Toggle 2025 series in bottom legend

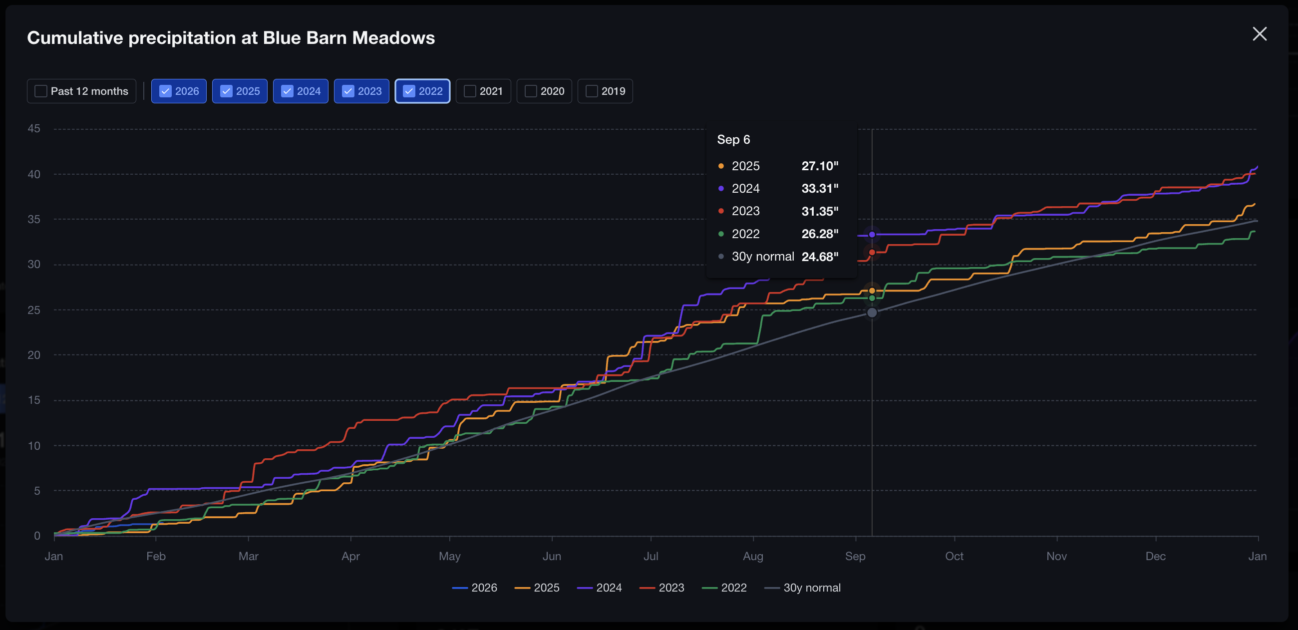[537, 588]
